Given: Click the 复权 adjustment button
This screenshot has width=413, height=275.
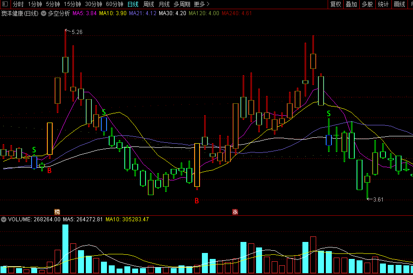Looking at the screenshot, I should 336,4.
